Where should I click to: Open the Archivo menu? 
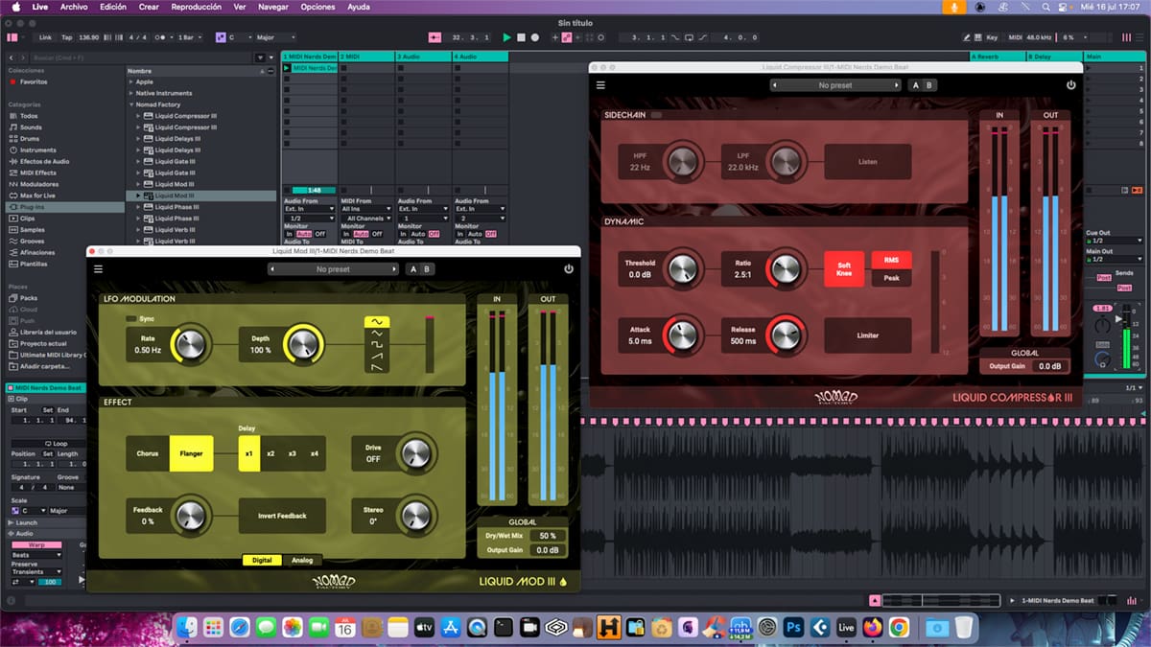point(74,7)
